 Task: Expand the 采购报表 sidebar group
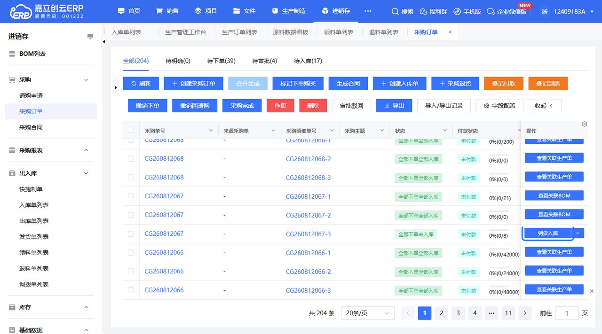coord(86,150)
